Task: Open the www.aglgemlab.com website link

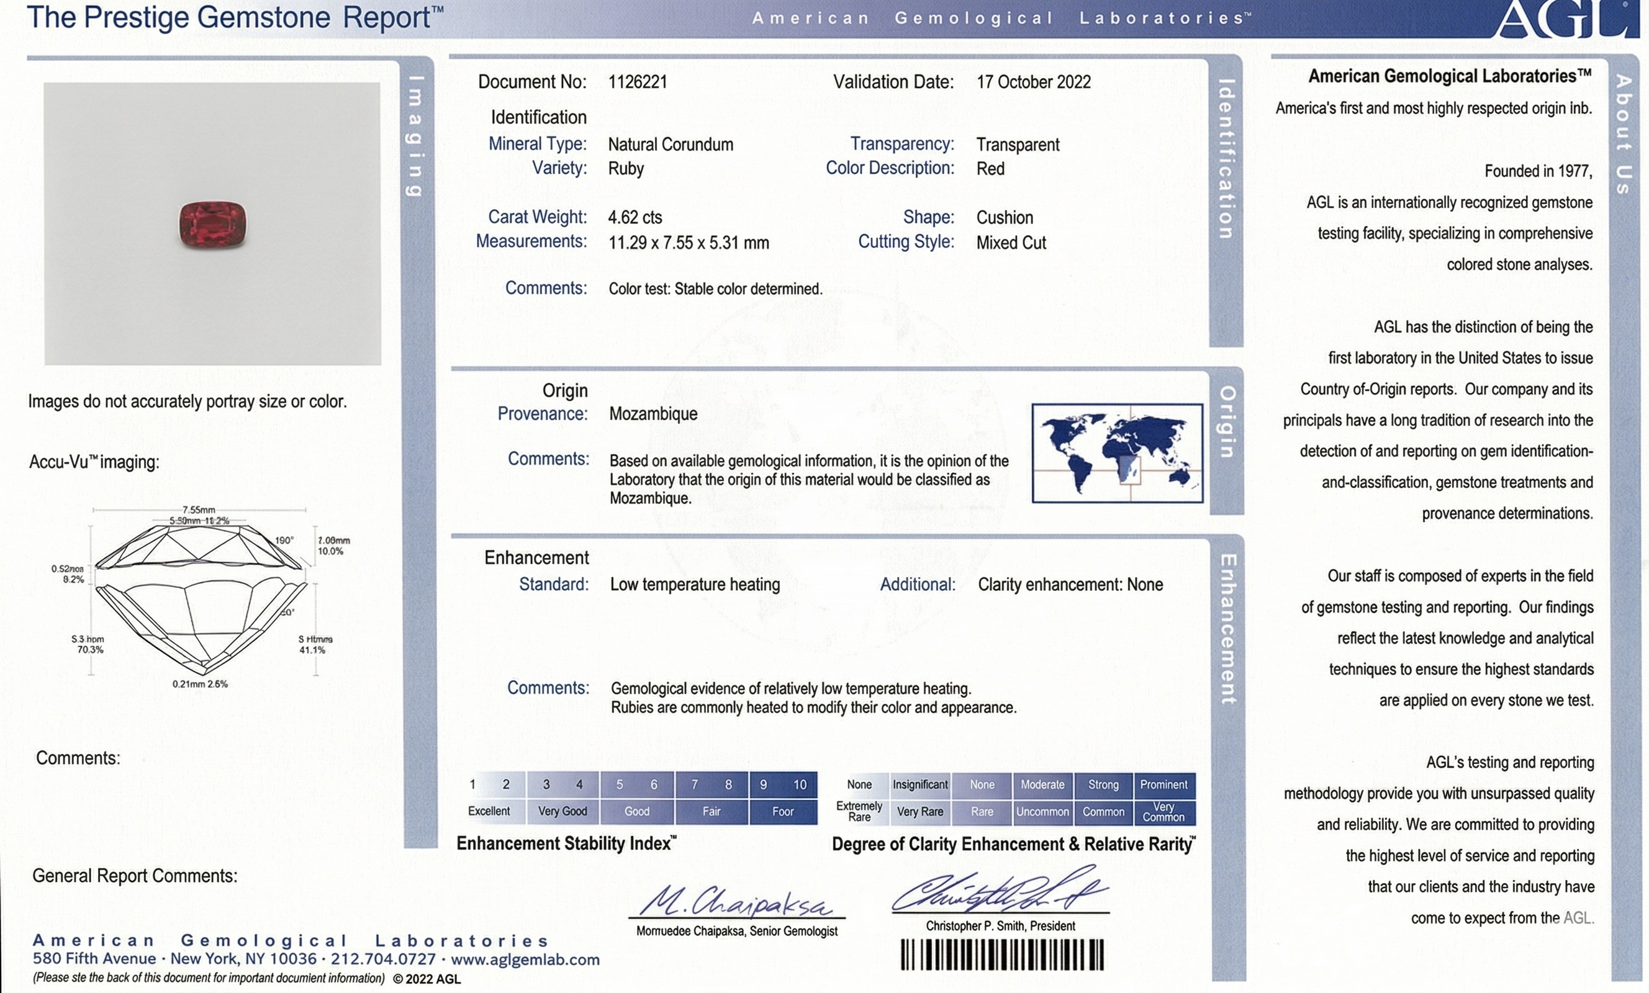Action: click(x=525, y=959)
